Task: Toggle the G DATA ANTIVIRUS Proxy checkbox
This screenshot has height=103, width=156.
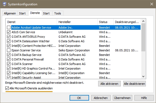Action: point(9,37)
